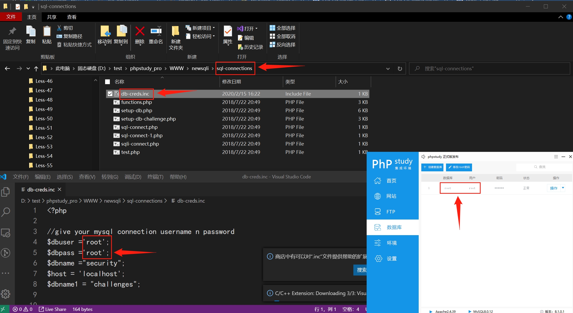
Task: Expand address bar history dropdown arrow
Action: pyautogui.click(x=388, y=69)
